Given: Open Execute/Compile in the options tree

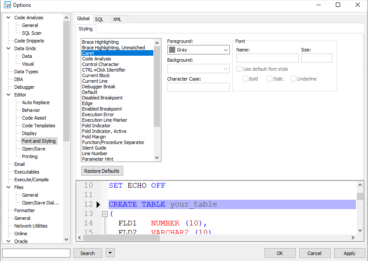Looking at the screenshot, I should point(31,180).
